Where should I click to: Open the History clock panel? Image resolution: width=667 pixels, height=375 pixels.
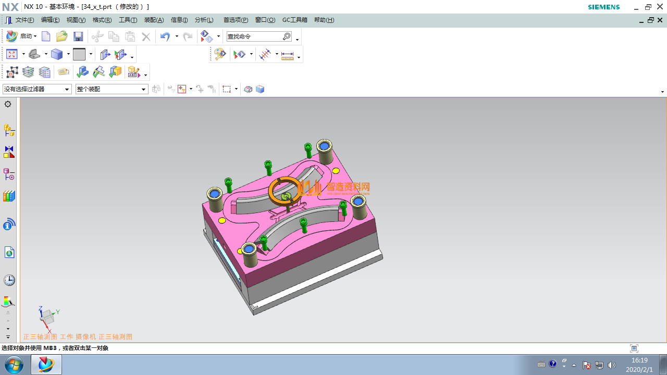point(9,280)
